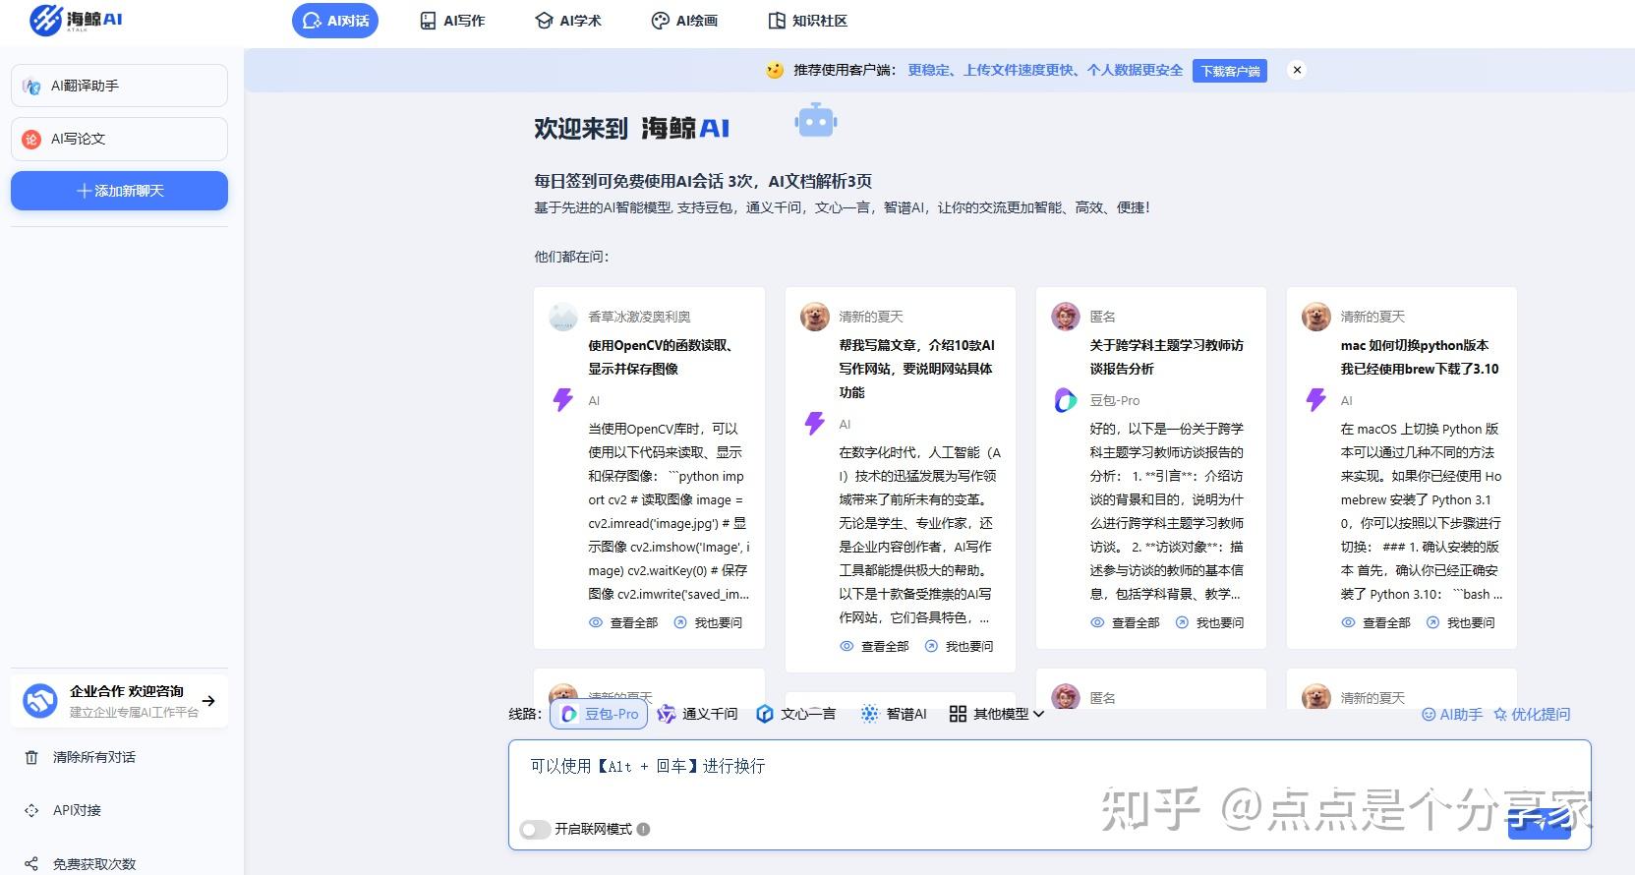1635x875 pixels.
Task: Open the AI学术 tab
Action: (568, 21)
